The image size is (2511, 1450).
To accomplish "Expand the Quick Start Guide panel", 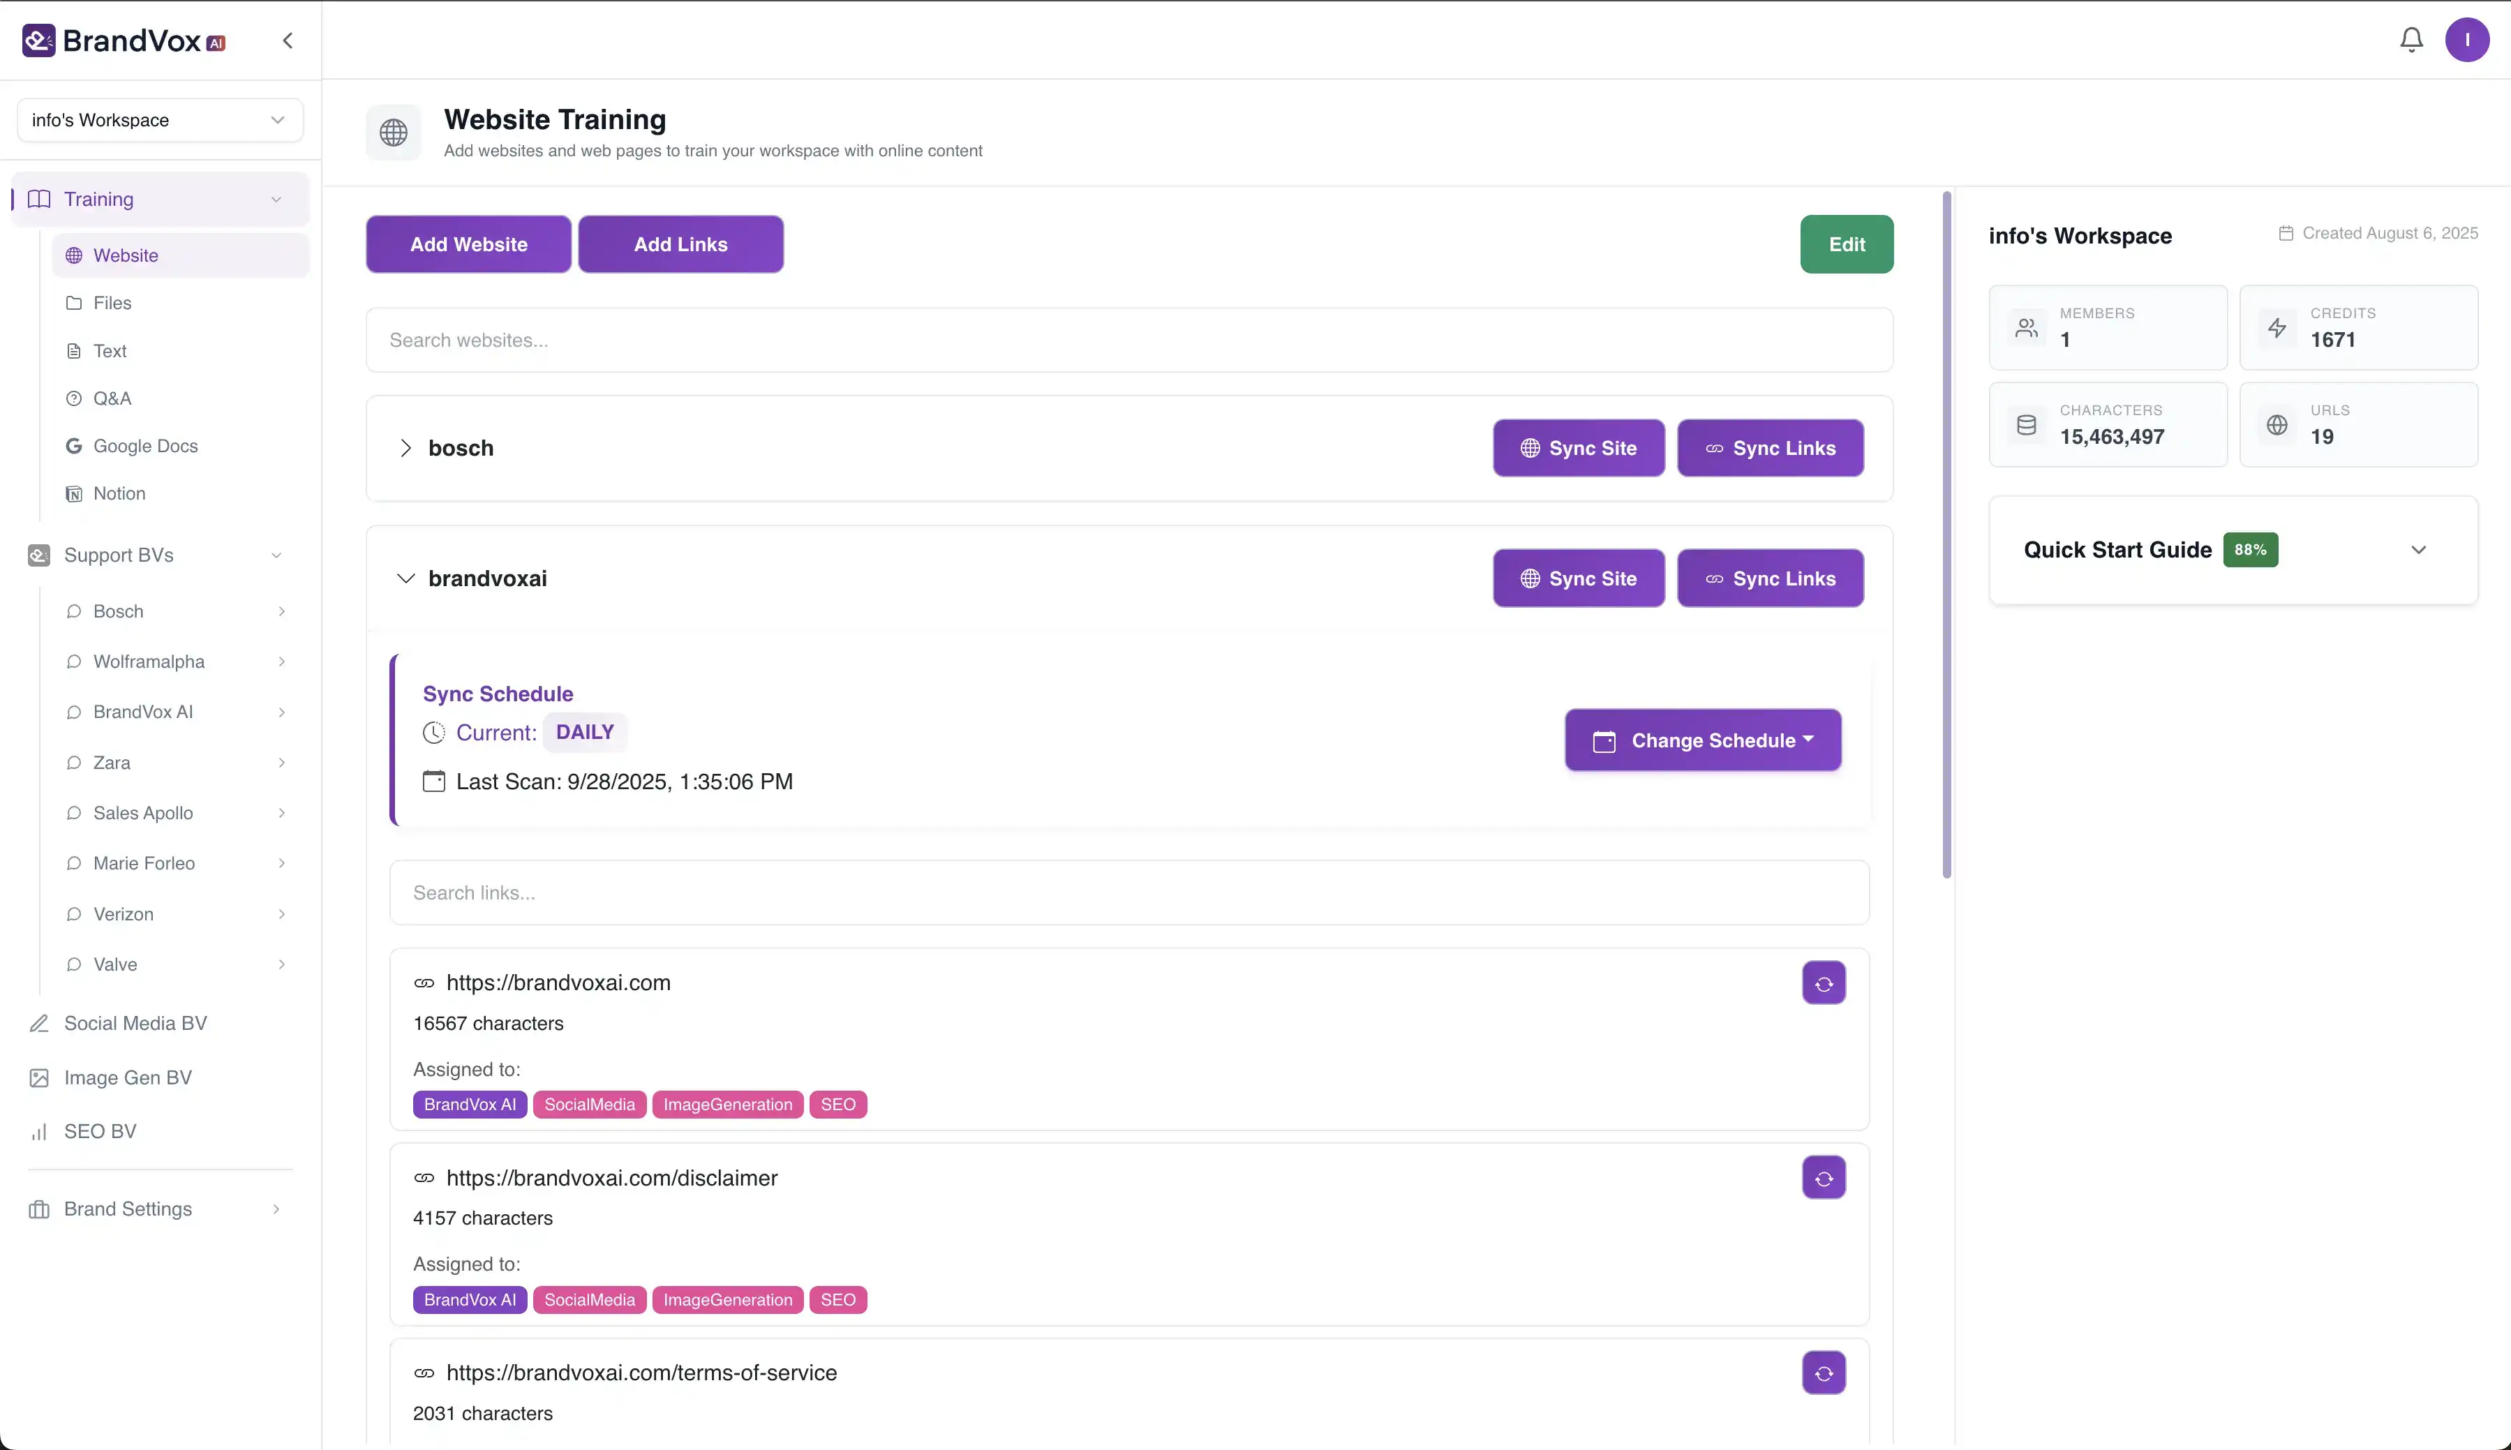I will point(2417,550).
